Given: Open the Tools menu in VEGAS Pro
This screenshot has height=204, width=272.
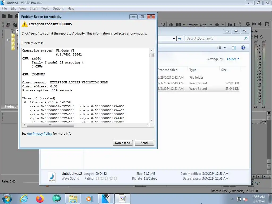Looking at the screenshot, I should tap(45, 8).
